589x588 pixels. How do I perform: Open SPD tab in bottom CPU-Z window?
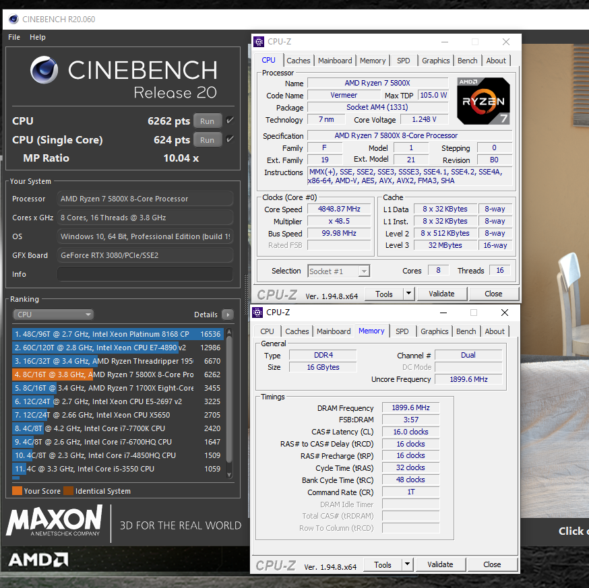pos(402,331)
